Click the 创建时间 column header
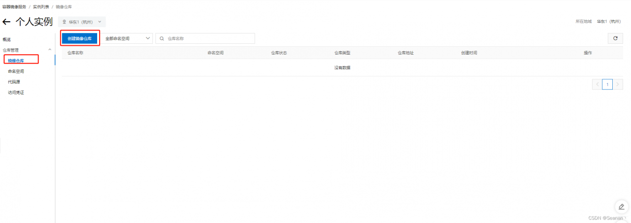The image size is (631, 223). [469, 53]
